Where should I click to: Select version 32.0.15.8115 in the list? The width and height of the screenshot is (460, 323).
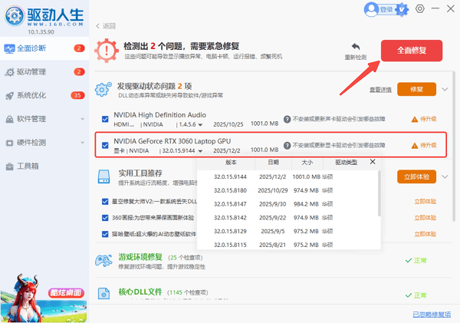(287, 245)
